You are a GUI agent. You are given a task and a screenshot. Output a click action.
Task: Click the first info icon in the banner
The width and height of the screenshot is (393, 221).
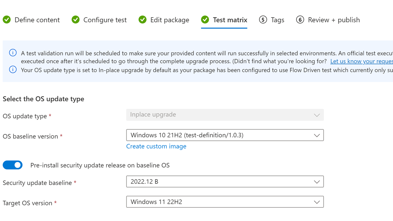[13, 53]
